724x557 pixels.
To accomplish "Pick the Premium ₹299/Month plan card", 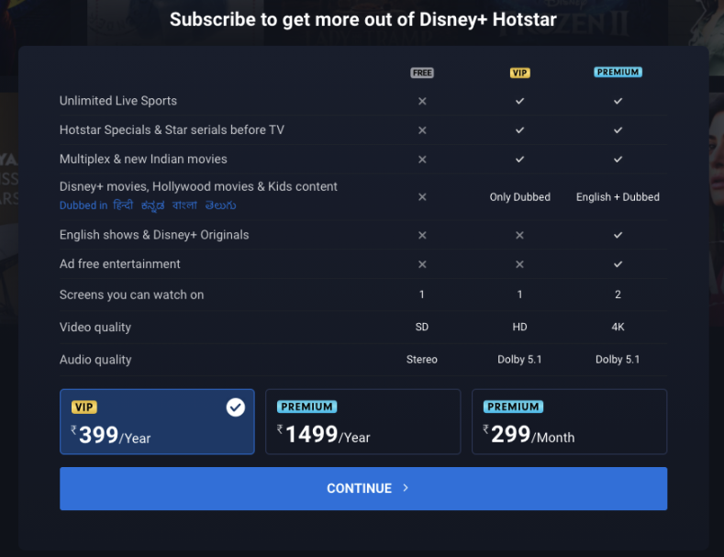I will pyautogui.click(x=569, y=421).
